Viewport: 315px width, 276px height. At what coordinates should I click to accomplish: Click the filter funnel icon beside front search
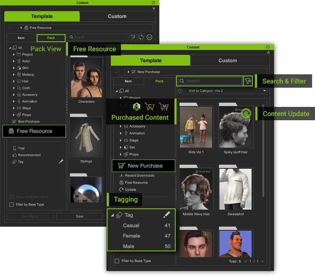(x=248, y=81)
